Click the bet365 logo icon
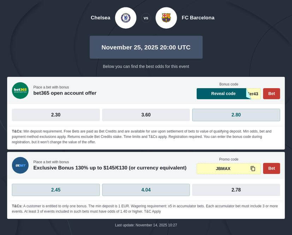Viewport: 292px width, 235px height. click(20, 90)
